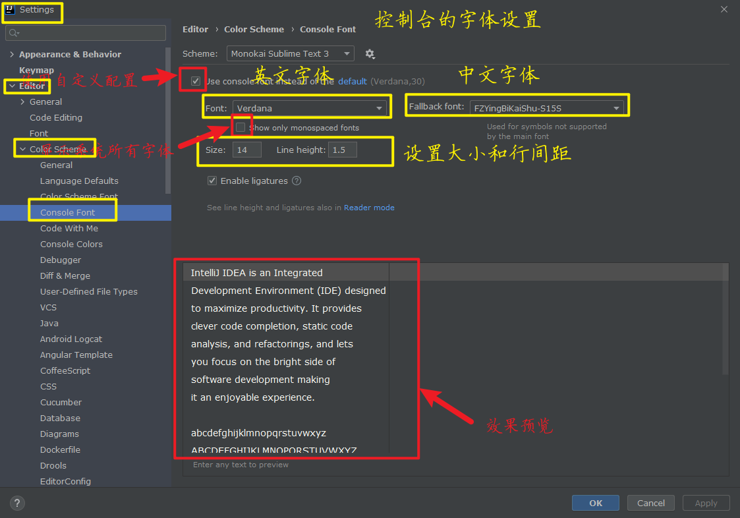Click the OK button
Screen dimensions: 740x518
click(596, 503)
